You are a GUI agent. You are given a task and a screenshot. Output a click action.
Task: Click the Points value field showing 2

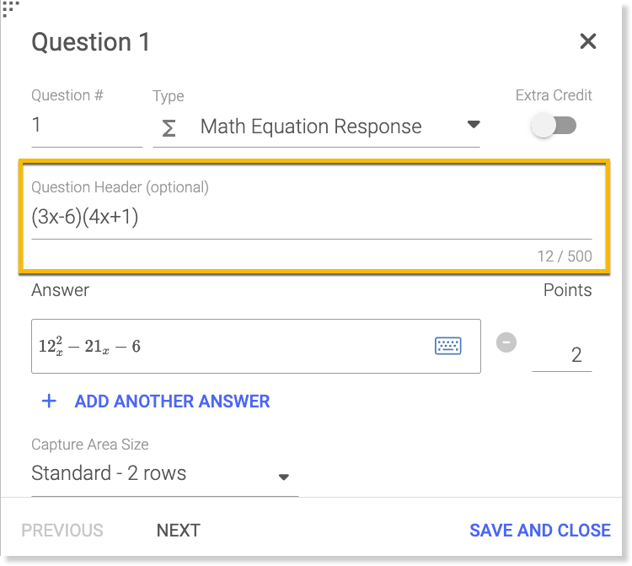[562, 355]
